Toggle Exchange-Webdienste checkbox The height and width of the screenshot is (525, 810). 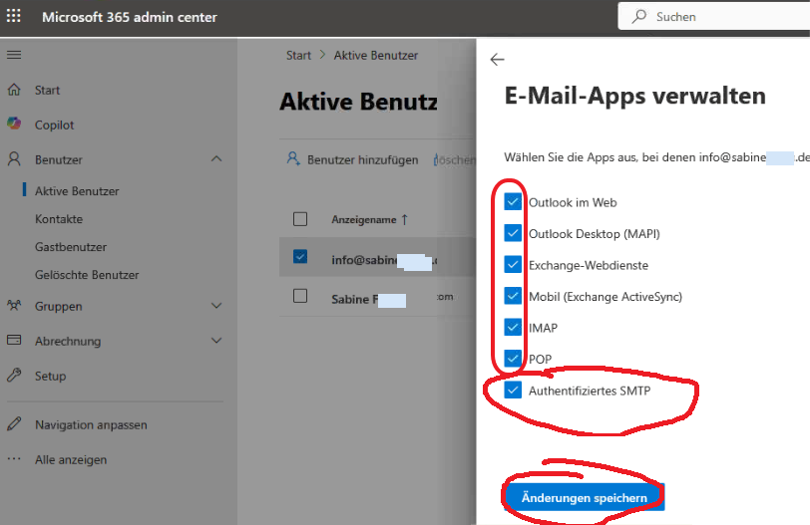point(513,265)
